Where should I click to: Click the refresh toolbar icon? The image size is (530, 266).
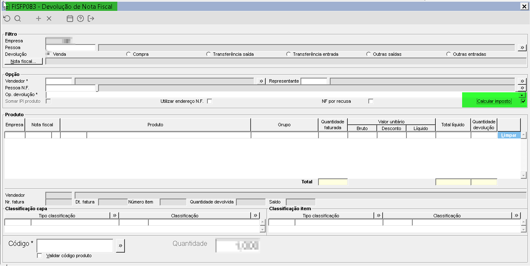tap(6, 18)
